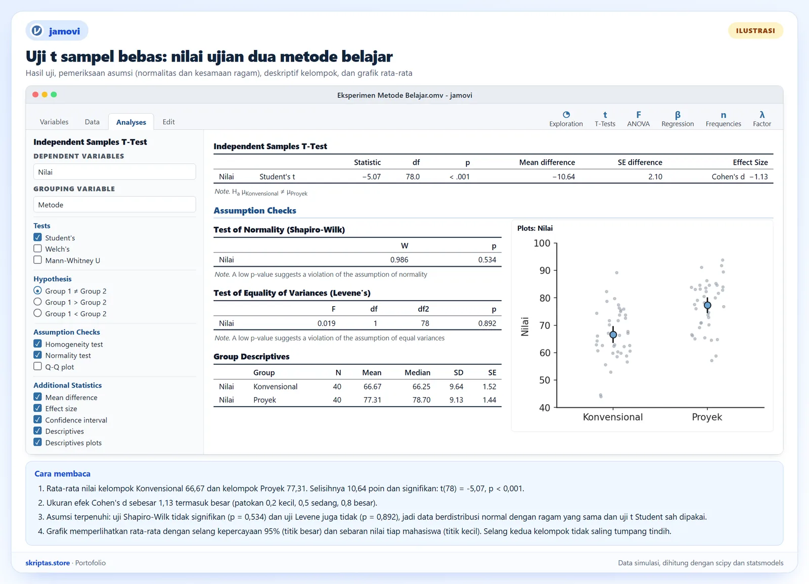Open the Exploration analysis icon
Screen dimensions: 809x584
tap(566, 119)
